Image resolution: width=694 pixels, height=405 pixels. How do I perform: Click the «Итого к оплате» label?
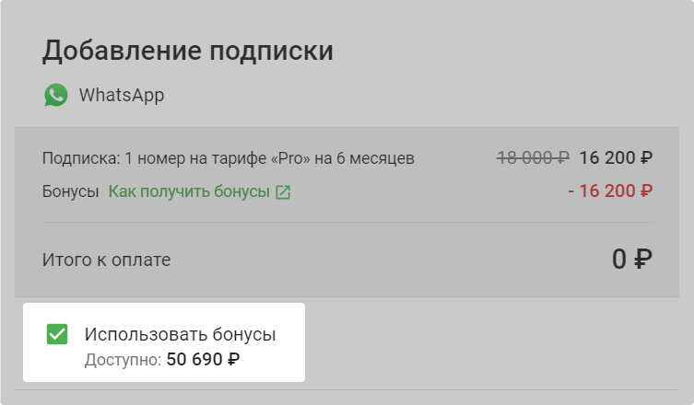click(106, 260)
